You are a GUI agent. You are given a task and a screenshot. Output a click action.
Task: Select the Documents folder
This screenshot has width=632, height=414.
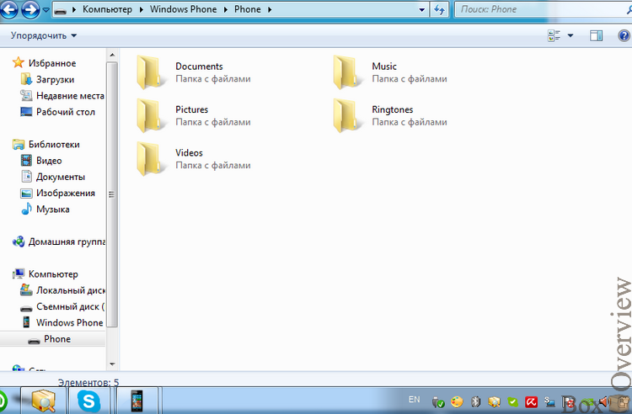(x=193, y=72)
